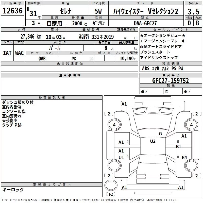Select the U1 dent mark on left door
This screenshot has width=203, height=203.
[121, 157]
